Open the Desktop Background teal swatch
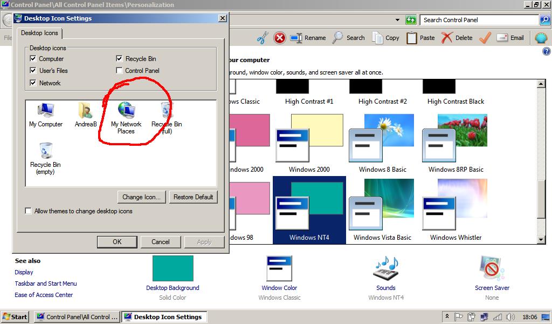 coord(173,268)
